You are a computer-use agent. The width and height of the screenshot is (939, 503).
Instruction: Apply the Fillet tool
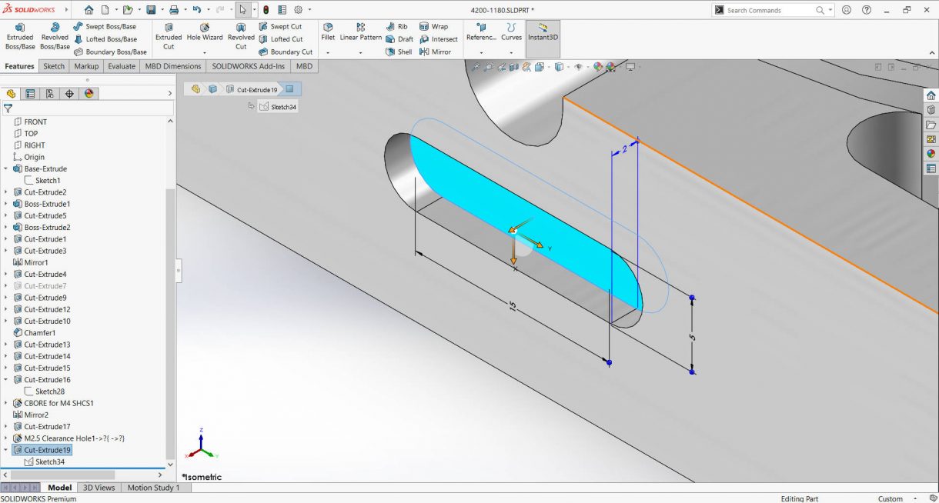[x=328, y=32]
